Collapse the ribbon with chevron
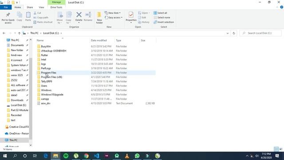Screen dimensions: 284x160 coord(277,7)
